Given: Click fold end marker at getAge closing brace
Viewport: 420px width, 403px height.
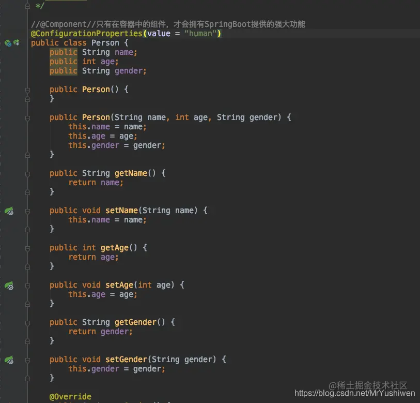Looking at the screenshot, I should tap(27, 267).
